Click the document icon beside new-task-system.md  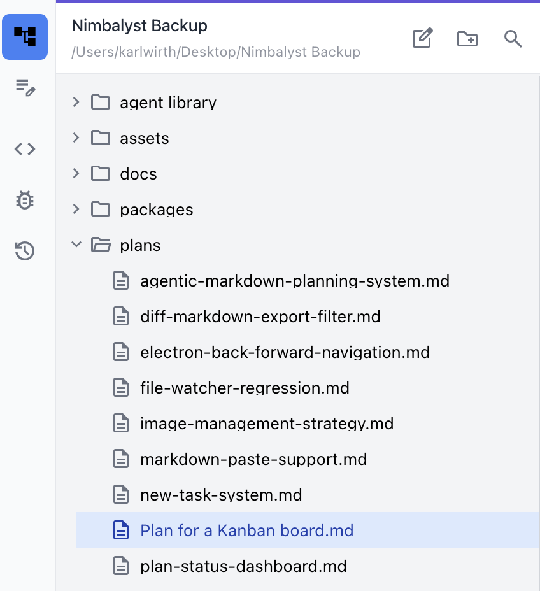(121, 494)
